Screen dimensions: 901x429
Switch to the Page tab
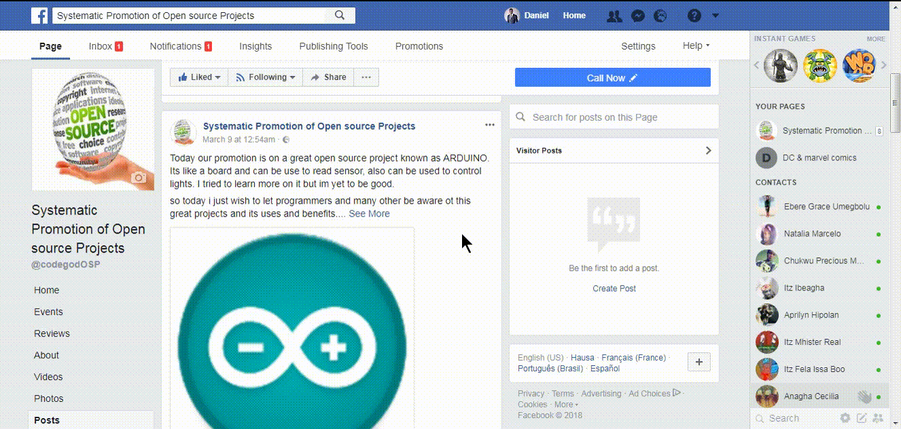(x=50, y=46)
